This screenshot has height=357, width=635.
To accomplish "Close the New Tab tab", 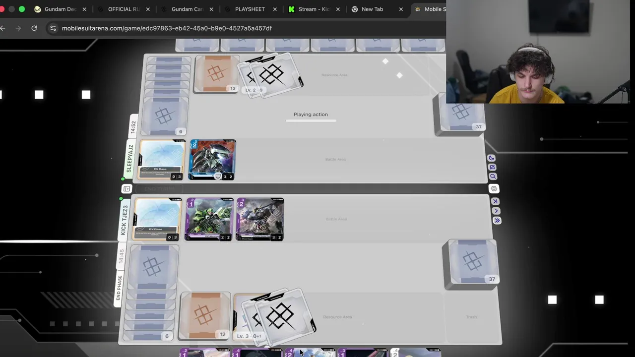I will coord(401,9).
